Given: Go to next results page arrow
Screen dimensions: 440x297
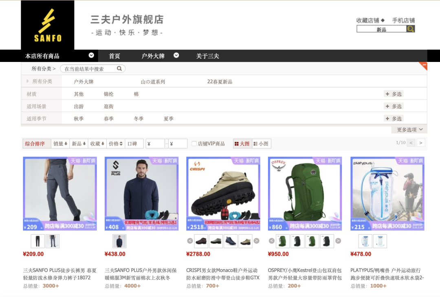Looking at the screenshot, I should 421,143.
